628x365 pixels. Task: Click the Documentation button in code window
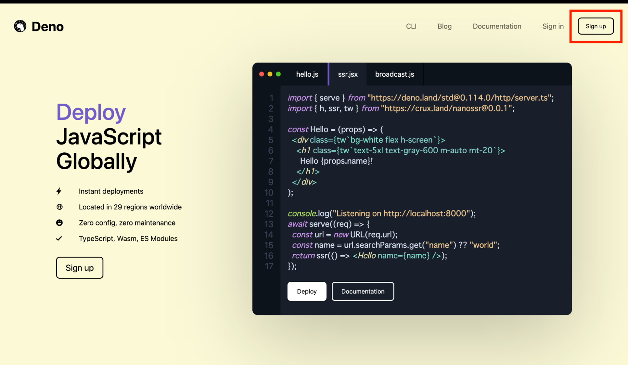click(x=363, y=291)
